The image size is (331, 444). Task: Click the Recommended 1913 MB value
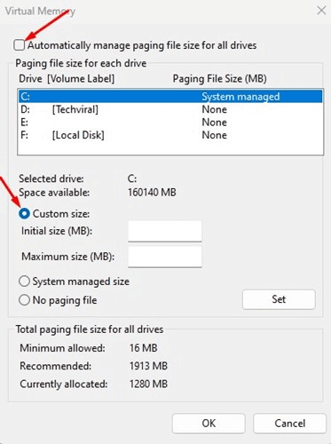click(148, 366)
